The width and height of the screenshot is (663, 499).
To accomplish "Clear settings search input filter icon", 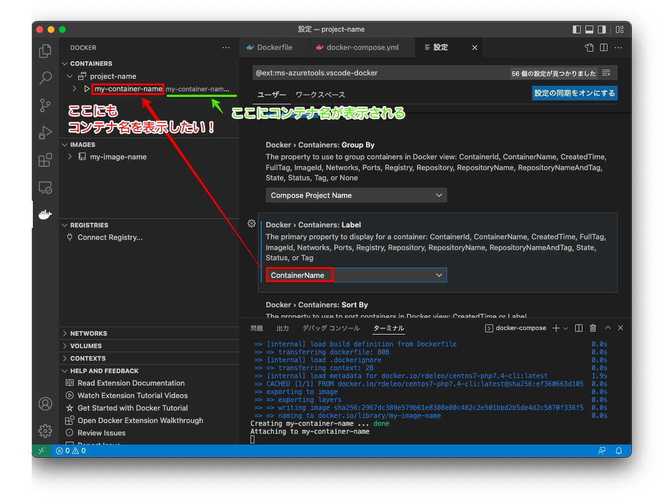I will pos(606,73).
